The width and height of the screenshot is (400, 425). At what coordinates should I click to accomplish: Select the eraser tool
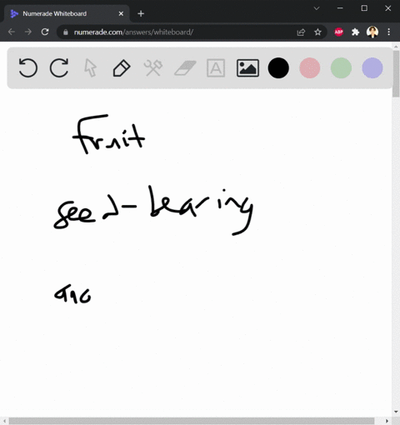185,68
